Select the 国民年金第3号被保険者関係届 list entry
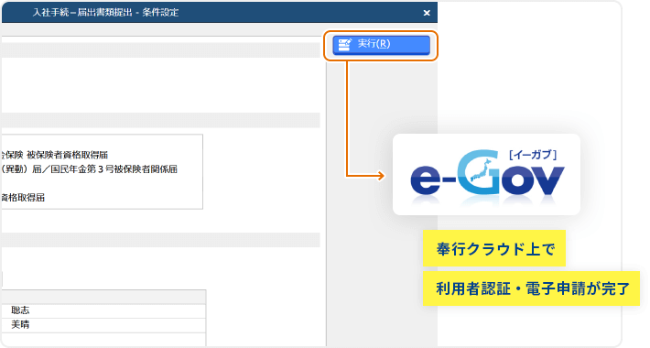This screenshot has height=348, width=650. [89, 169]
